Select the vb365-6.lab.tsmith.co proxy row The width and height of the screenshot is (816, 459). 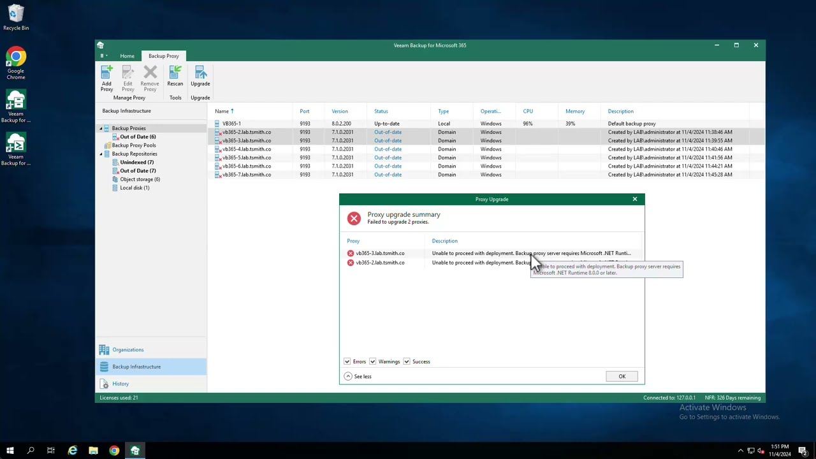[486, 166]
